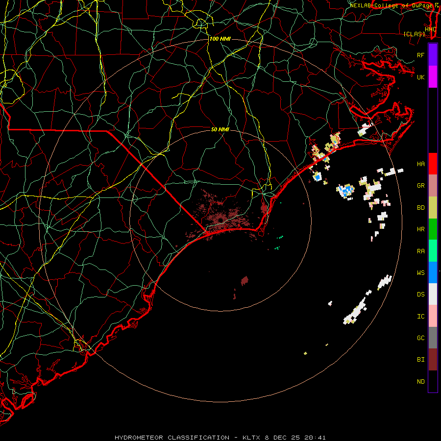Image resolution: width=441 pixels, height=441 pixels.
Task: Select the red HA legend swatch
Action: pyautogui.click(x=433, y=164)
